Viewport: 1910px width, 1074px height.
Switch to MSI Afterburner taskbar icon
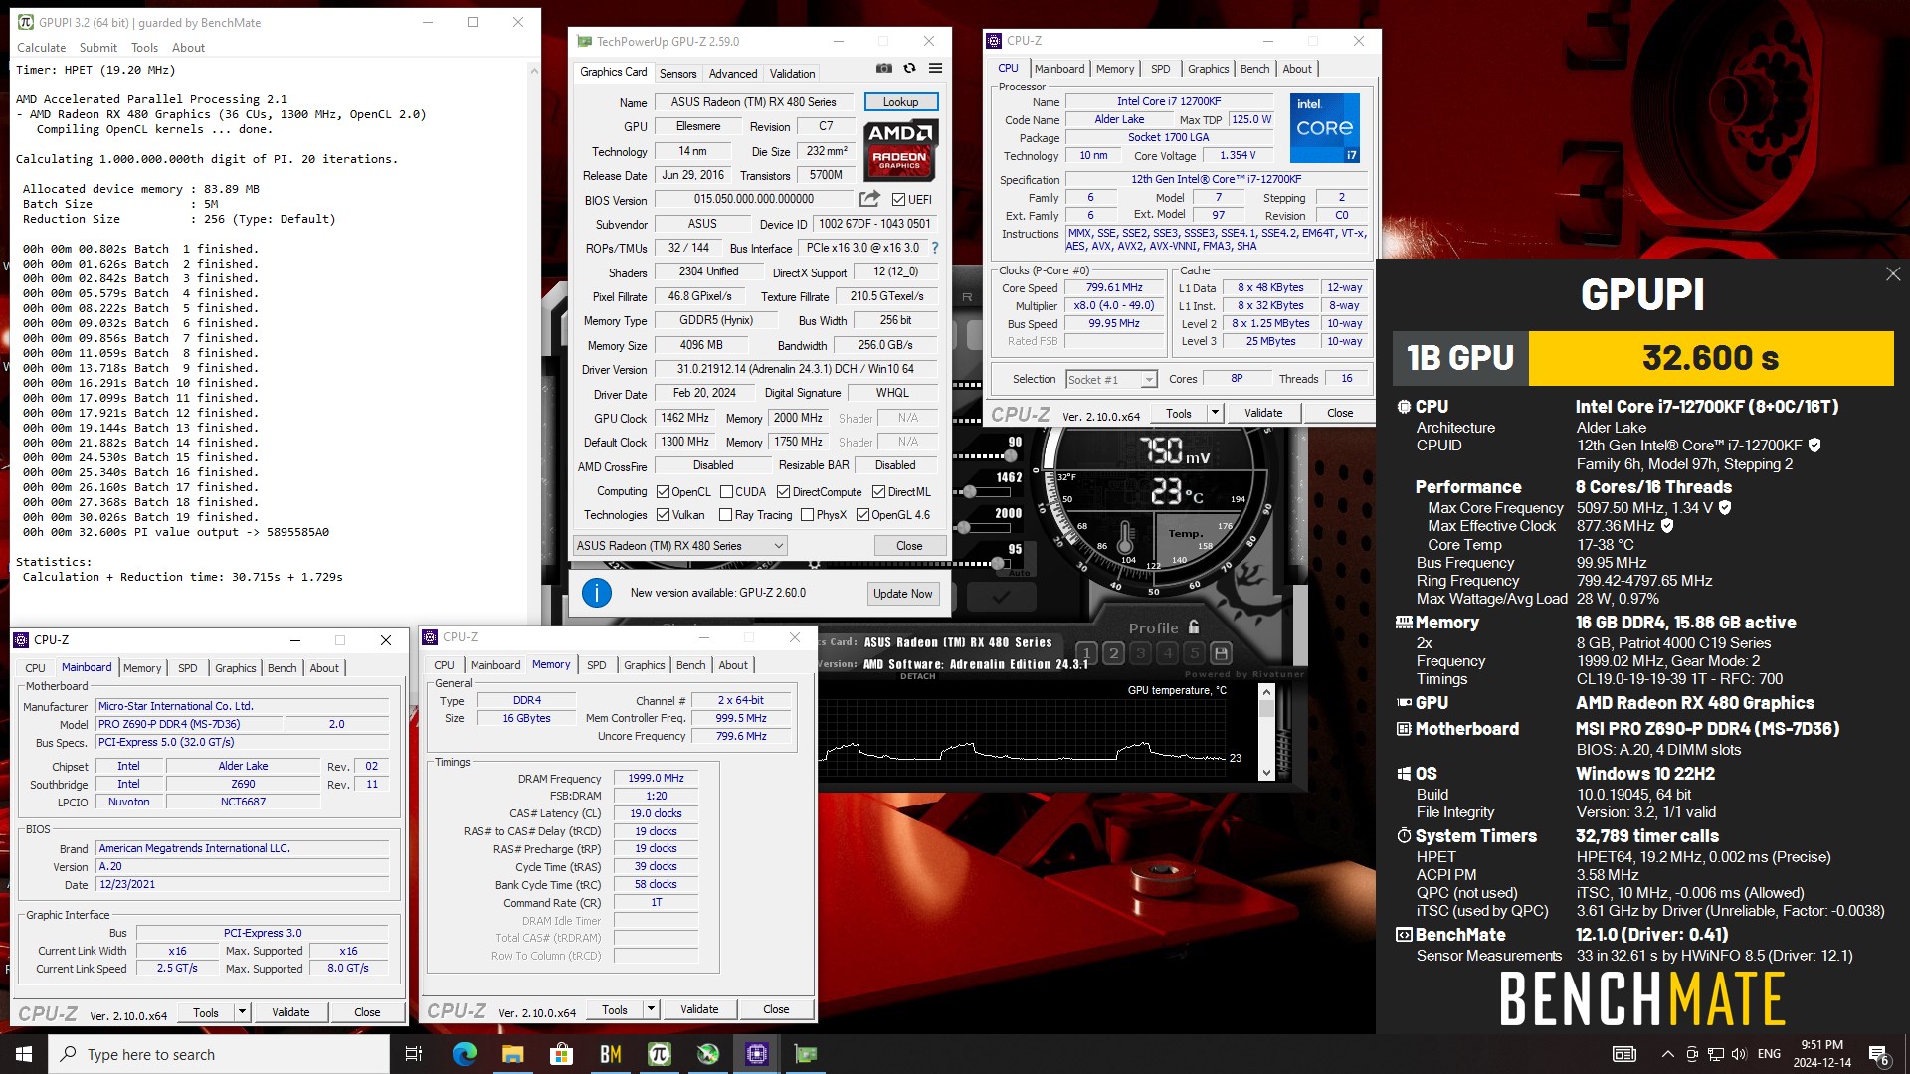(x=707, y=1054)
